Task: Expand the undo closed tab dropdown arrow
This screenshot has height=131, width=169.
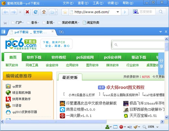Action: tap(57, 12)
